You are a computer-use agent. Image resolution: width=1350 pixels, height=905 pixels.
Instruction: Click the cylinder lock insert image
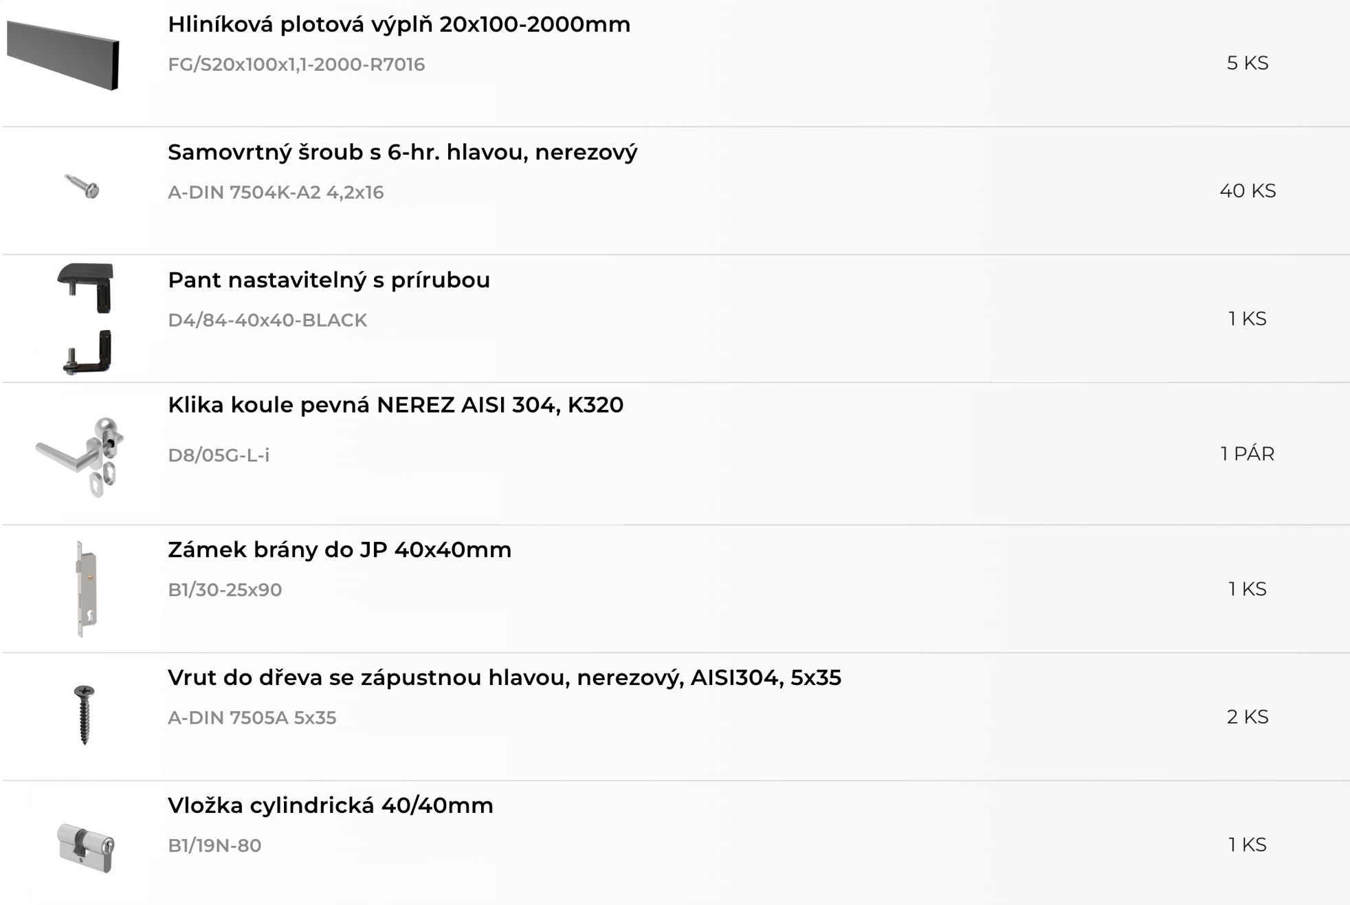[86, 847]
